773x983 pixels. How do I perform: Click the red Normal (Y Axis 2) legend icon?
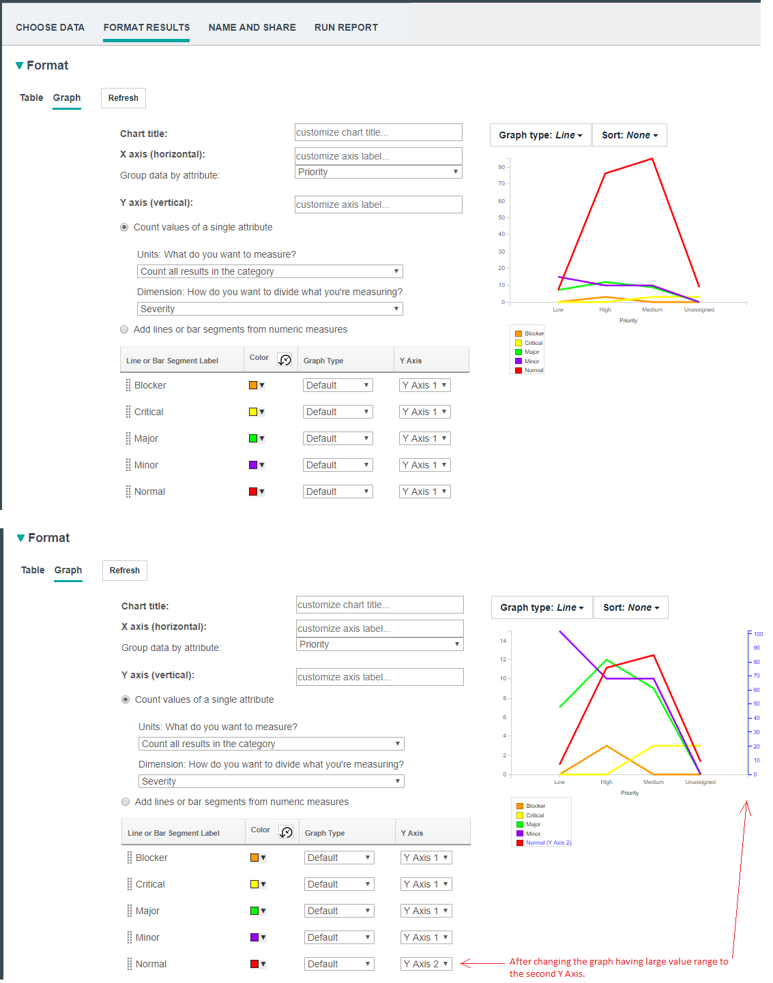pyautogui.click(x=520, y=843)
